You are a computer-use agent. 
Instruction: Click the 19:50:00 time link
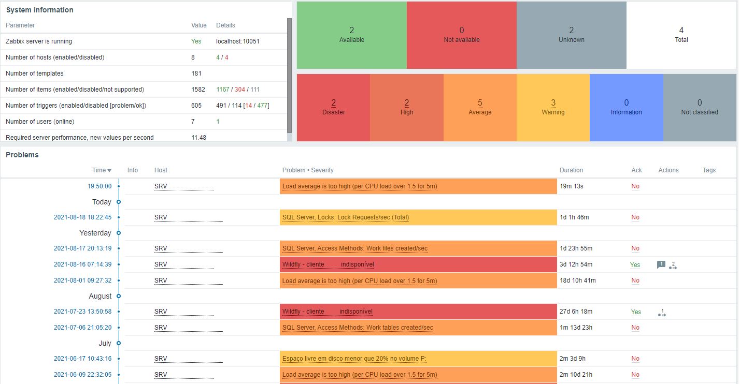coord(99,186)
